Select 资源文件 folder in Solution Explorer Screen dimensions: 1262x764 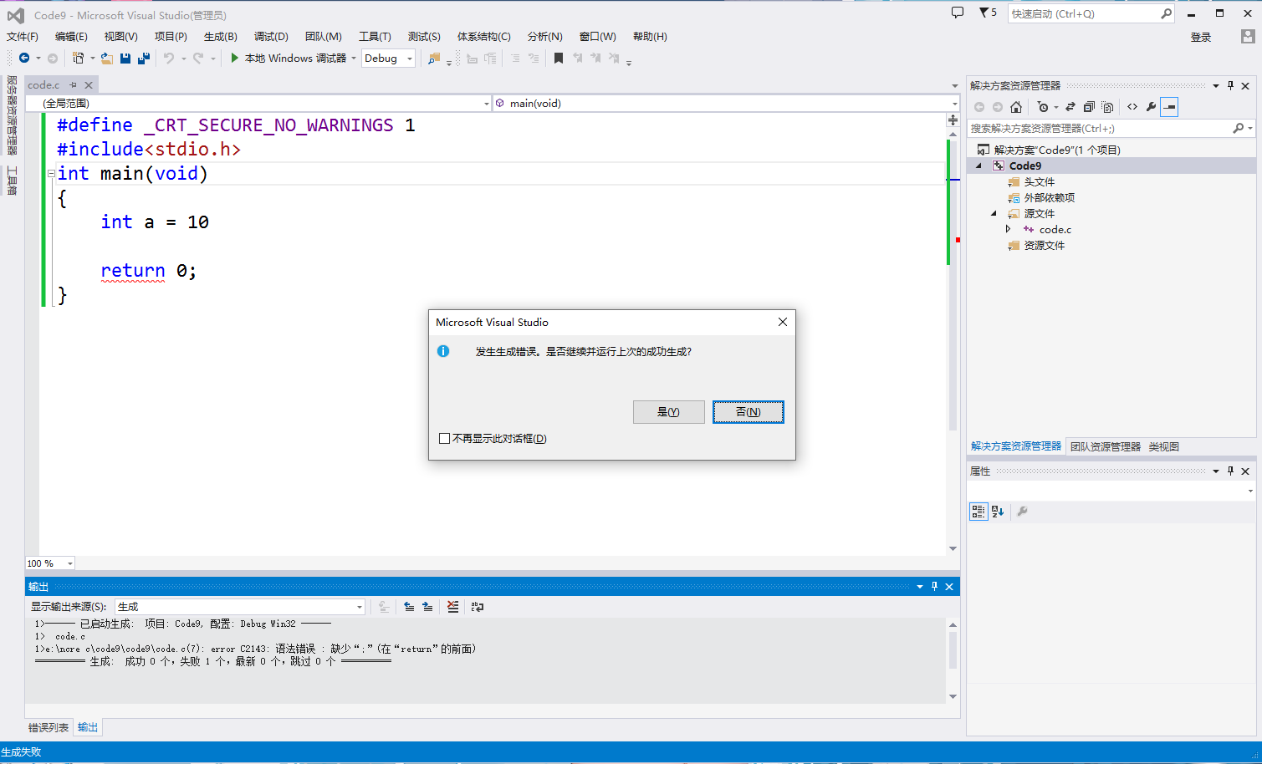click(1045, 245)
